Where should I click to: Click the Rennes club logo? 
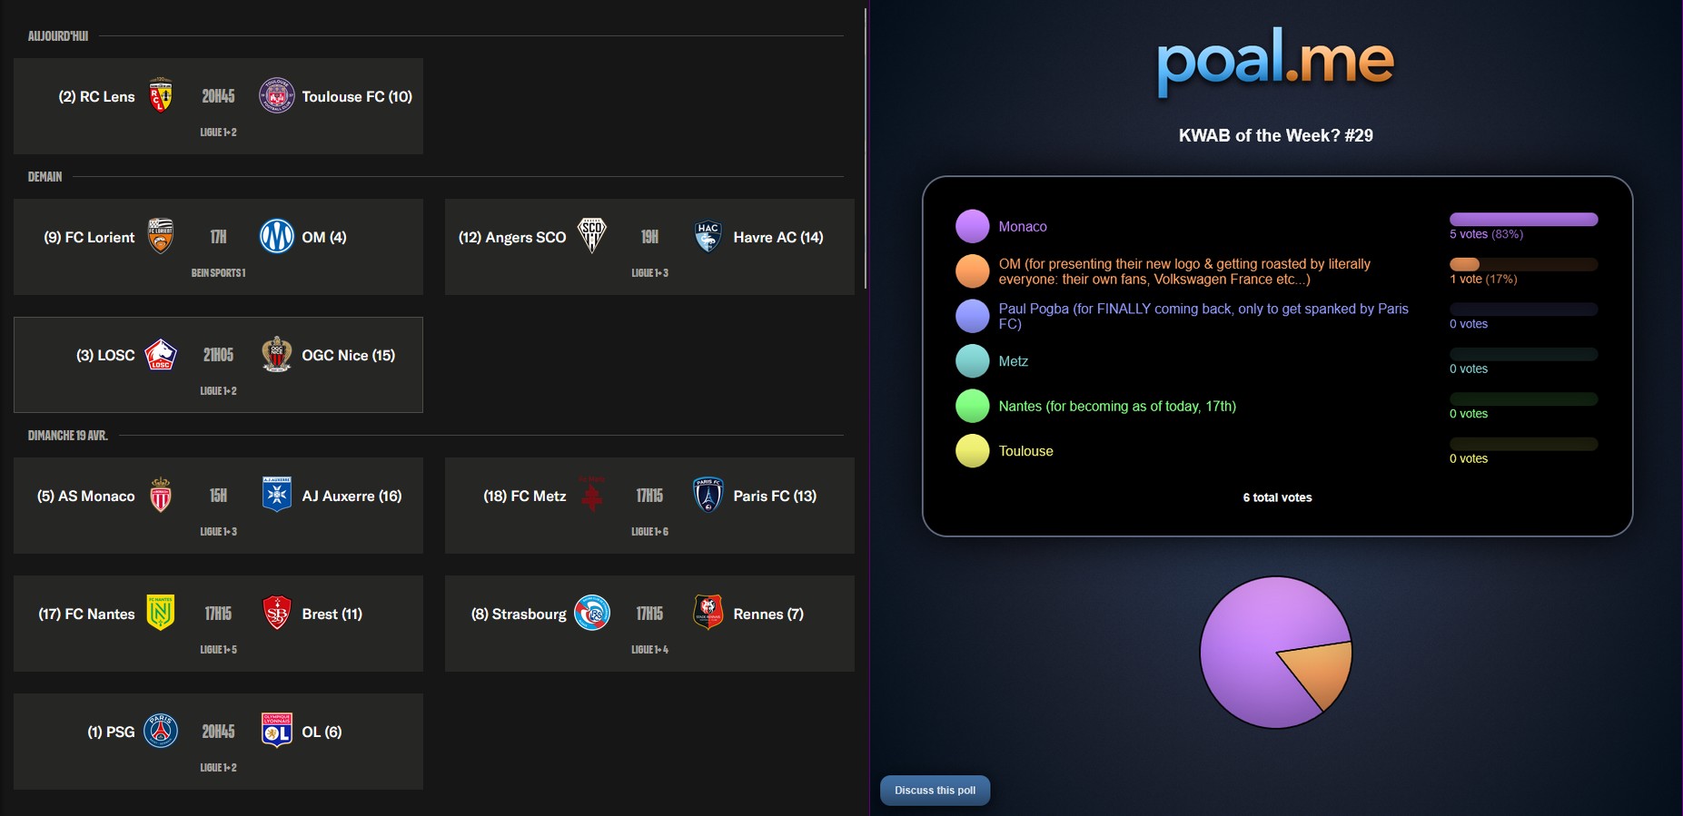(708, 613)
